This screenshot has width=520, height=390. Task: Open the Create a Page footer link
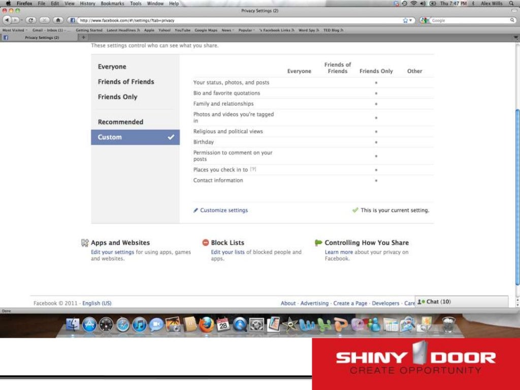click(x=350, y=303)
